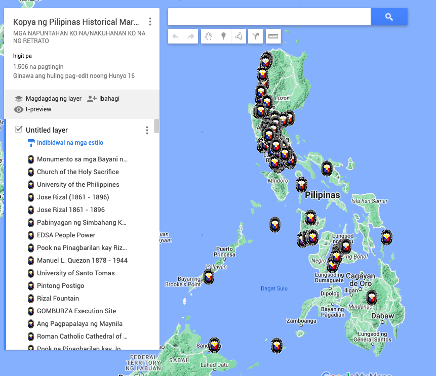Click the blue search magnifier button
This screenshot has height=376, width=436.
point(389,17)
